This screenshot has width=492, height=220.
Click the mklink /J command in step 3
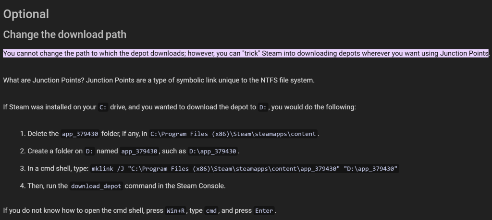(245, 169)
